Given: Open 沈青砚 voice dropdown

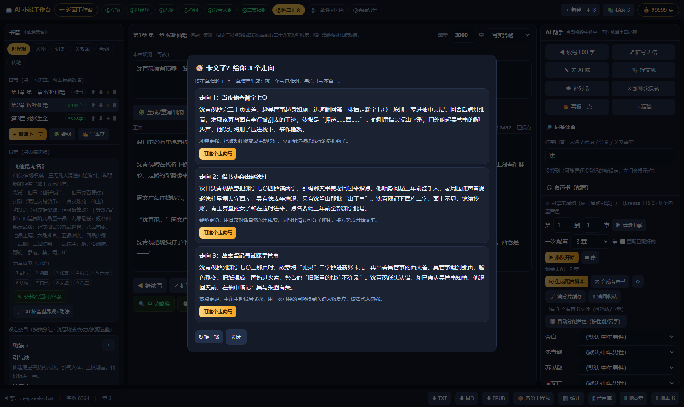Looking at the screenshot, I should (x=627, y=352).
